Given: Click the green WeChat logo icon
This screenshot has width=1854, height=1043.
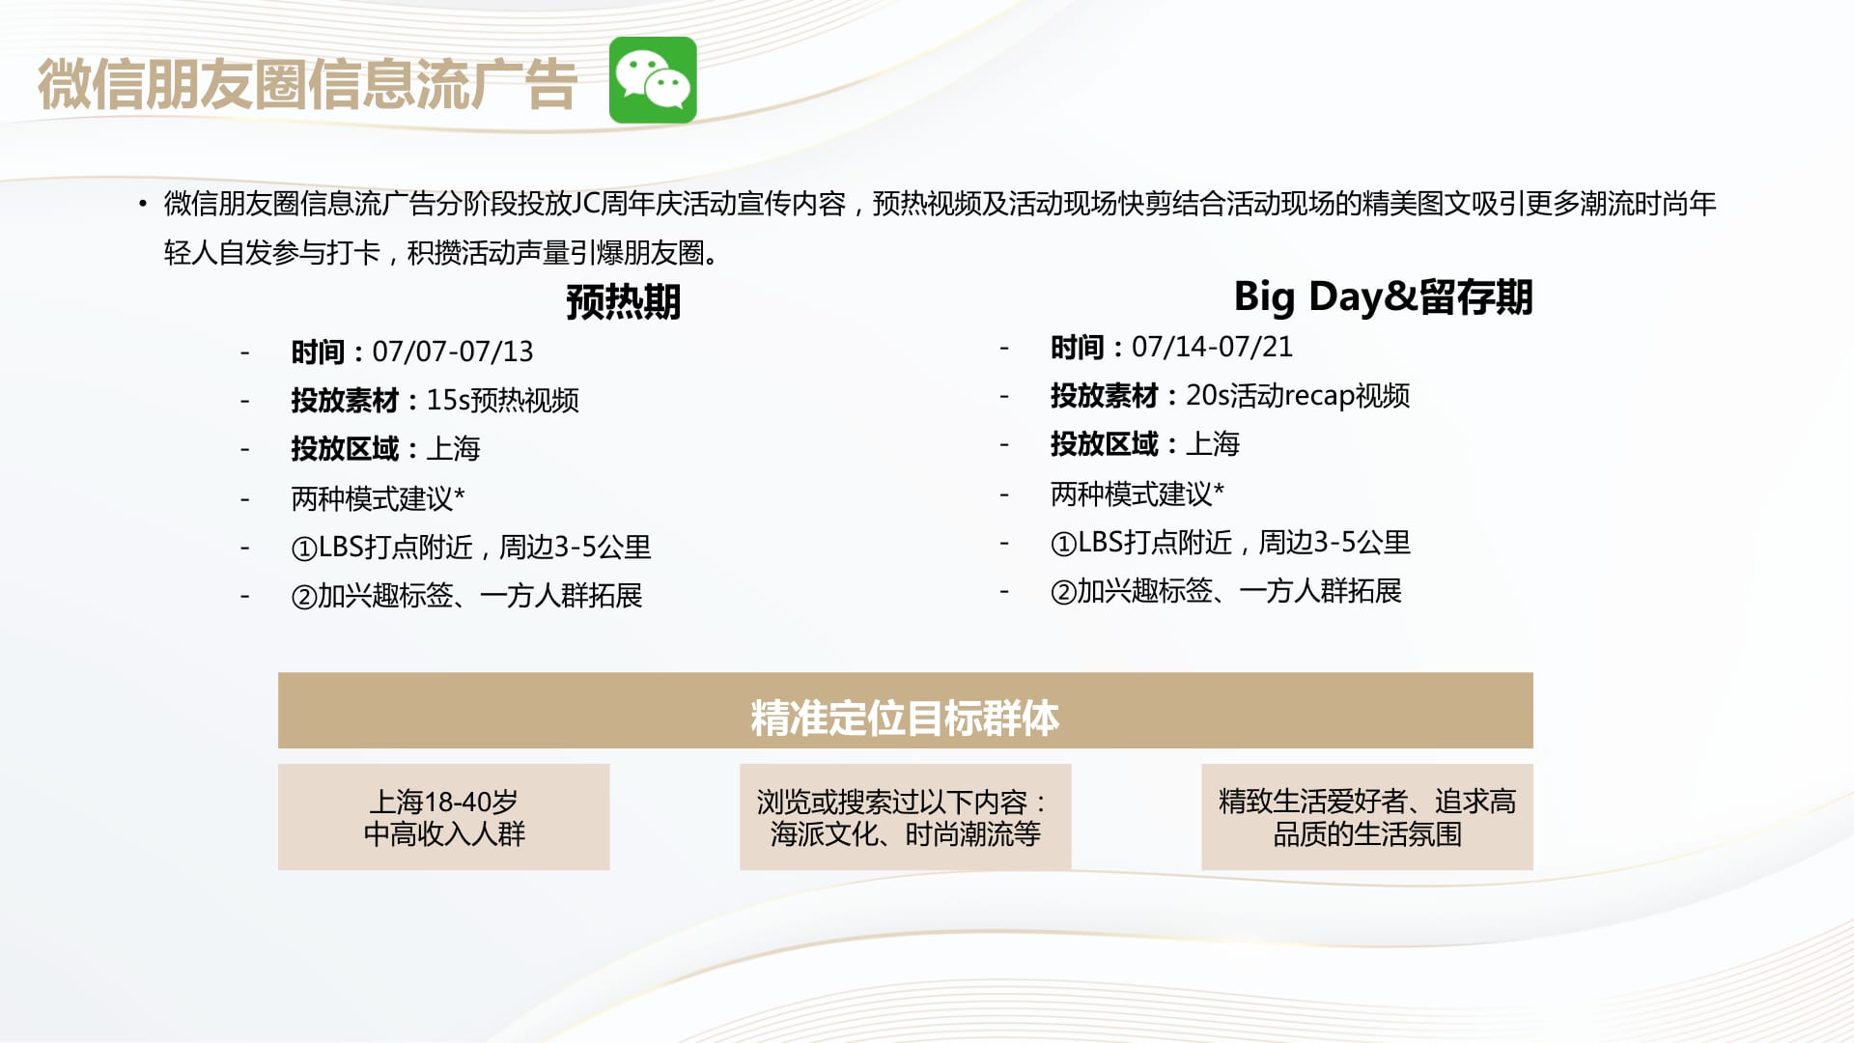Looking at the screenshot, I should (x=653, y=80).
